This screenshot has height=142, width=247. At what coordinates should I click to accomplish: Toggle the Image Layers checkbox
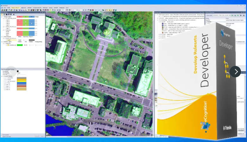[3, 17]
